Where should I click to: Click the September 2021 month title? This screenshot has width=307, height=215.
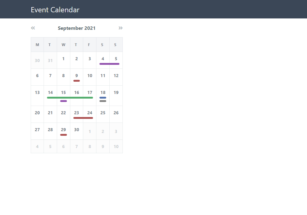(x=76, y=28)
